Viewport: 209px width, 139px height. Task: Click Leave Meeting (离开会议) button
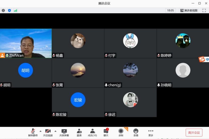(194, 133)
